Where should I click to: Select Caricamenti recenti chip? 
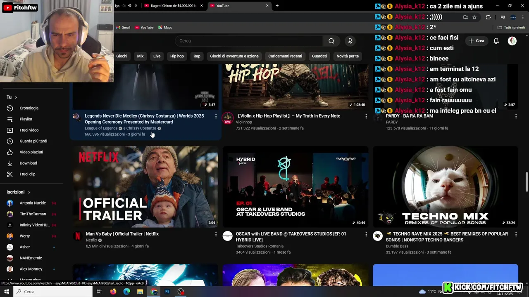[285, 56]
